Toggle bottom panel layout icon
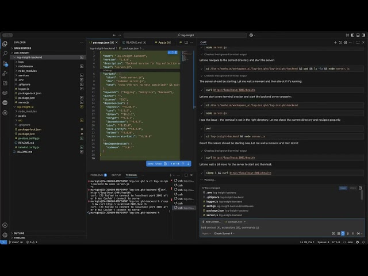Image resolution: width=368 pixels, height=276 pixels. 358,35
